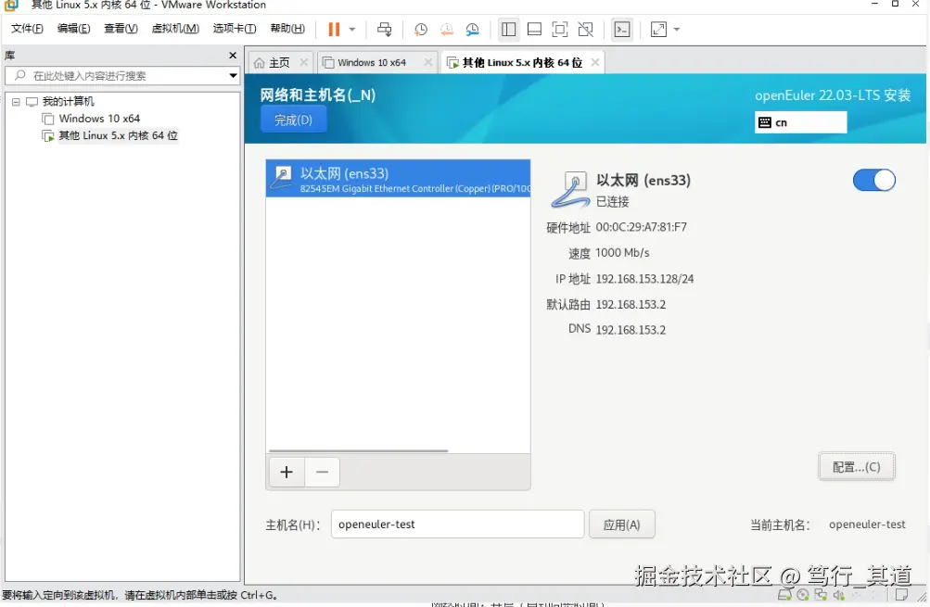Open the 帮助(H) menu
Image resolution: width=930 pixels, height=607 pixels.
pos(287,29)
